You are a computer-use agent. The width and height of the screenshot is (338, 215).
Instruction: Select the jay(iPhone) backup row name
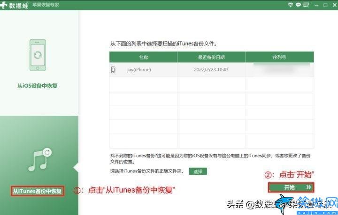139,70
